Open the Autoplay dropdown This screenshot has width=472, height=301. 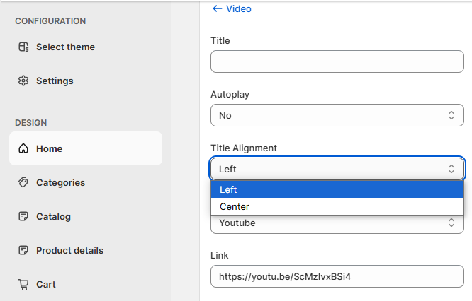click(337, 115)
